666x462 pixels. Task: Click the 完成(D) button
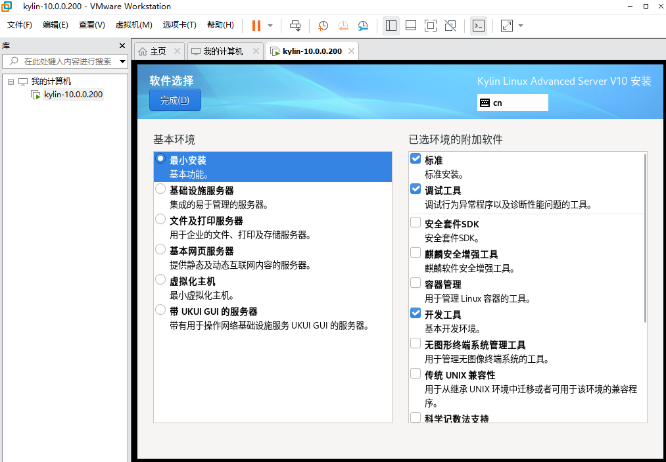click(x=175, y=100)
